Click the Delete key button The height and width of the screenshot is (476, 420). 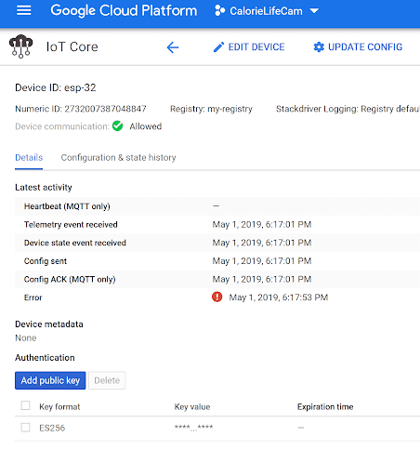pyautogui.click(x=107, y=380)
